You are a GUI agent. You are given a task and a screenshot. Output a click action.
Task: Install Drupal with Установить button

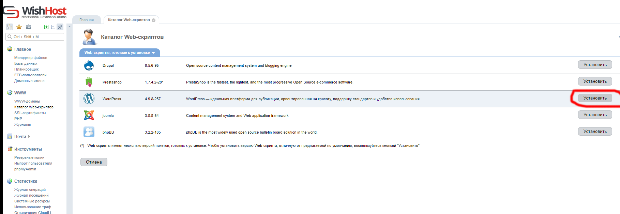(595, 65)
